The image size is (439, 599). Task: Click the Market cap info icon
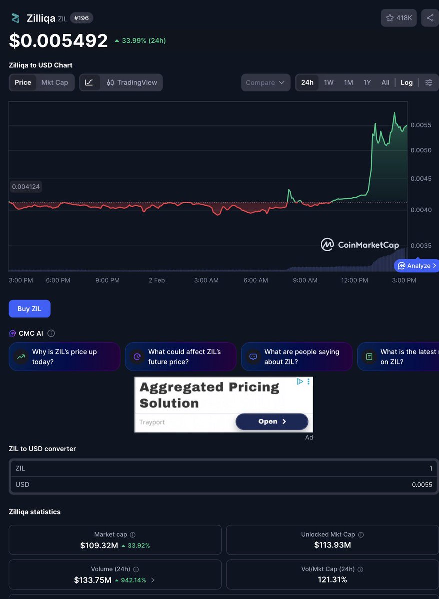(x=132, y=534)
